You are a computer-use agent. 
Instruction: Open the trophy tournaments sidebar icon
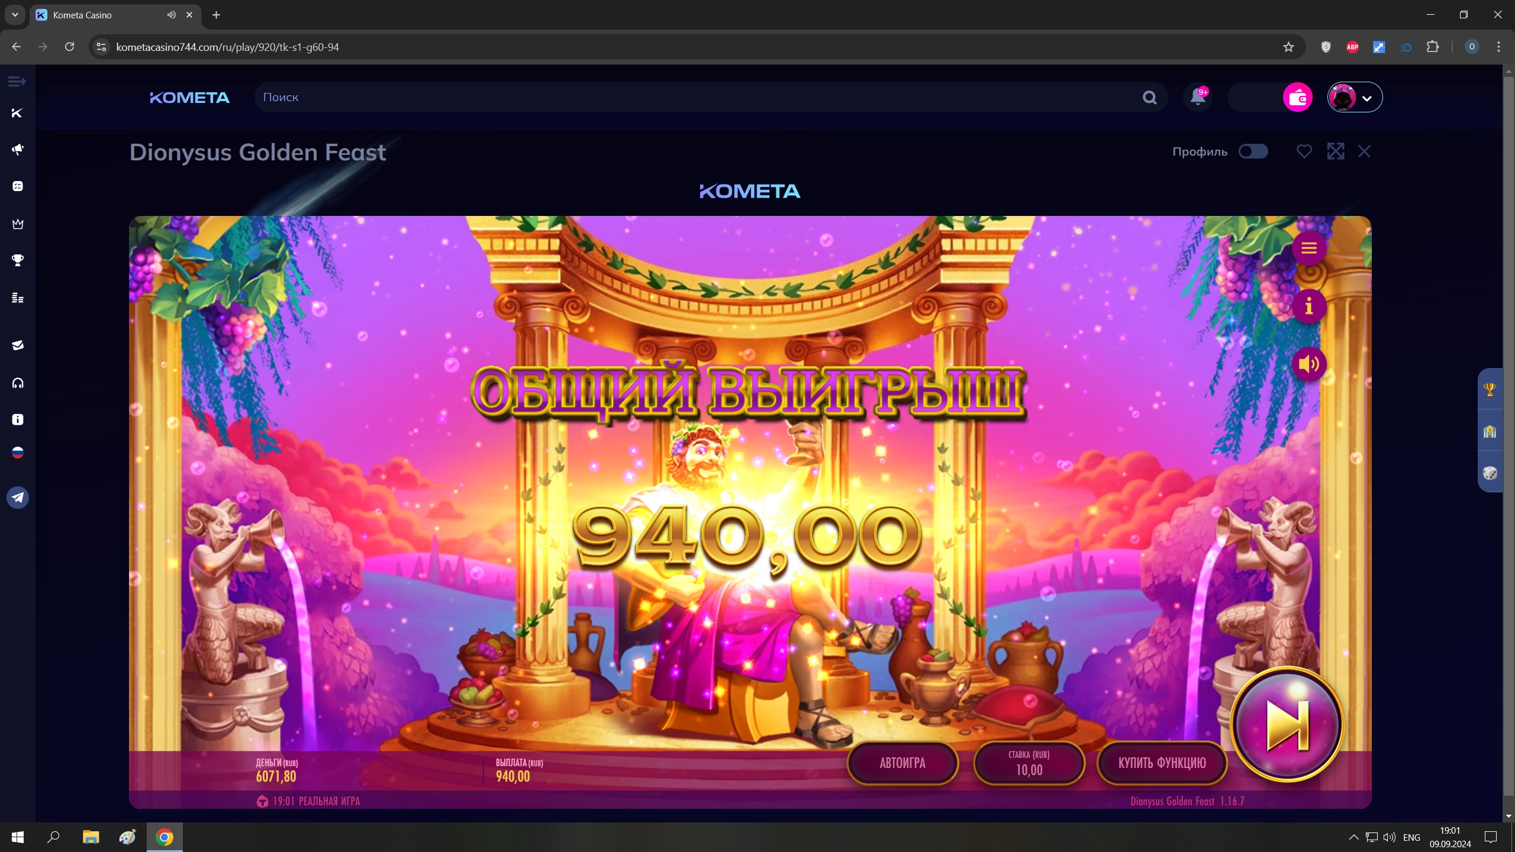click(x=18, y=260)
